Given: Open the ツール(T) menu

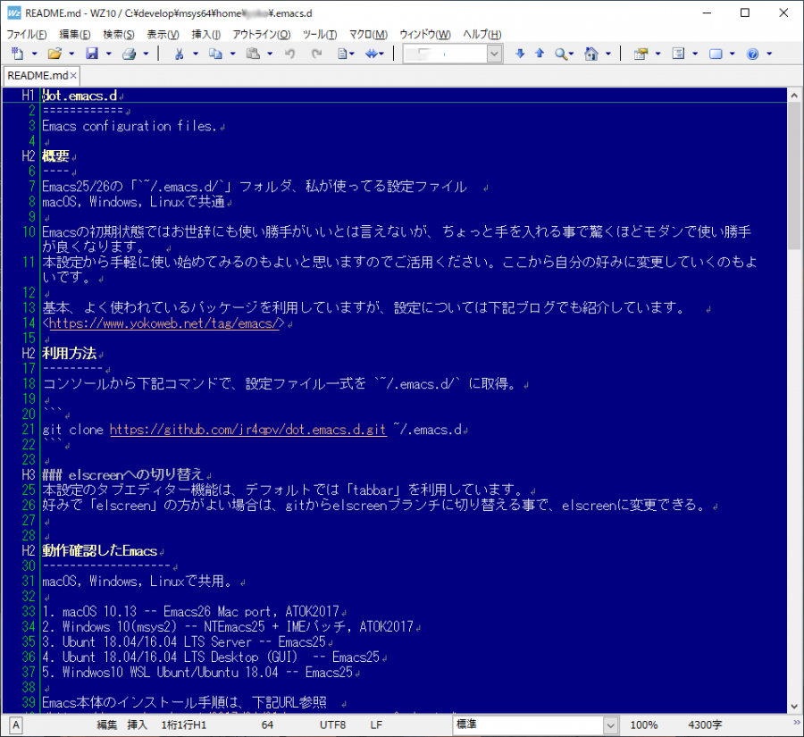Looking at the screenshot, I should click(x=320, y=34).
